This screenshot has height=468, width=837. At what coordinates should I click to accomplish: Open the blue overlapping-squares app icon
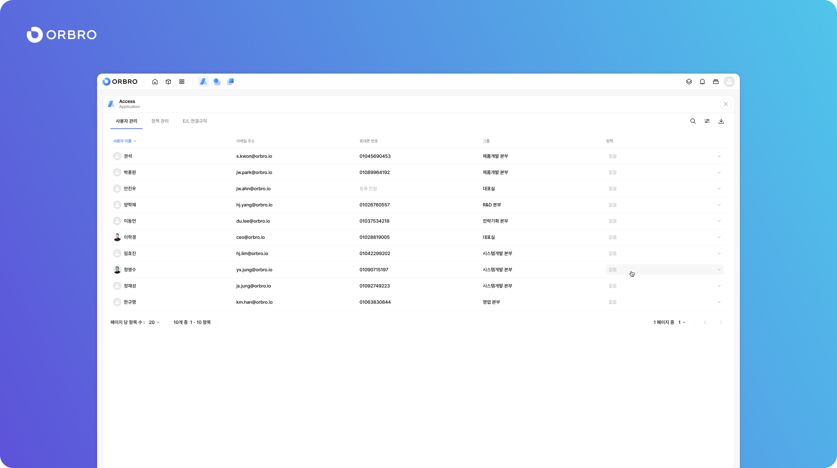[230, 82]
